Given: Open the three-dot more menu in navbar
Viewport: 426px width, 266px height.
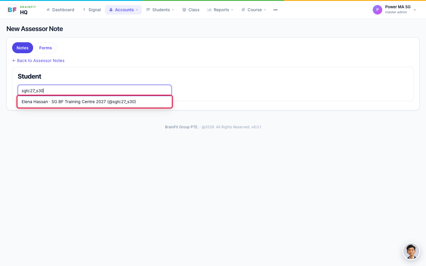Looking at the screenshot, I should click(x=275, y=10).
